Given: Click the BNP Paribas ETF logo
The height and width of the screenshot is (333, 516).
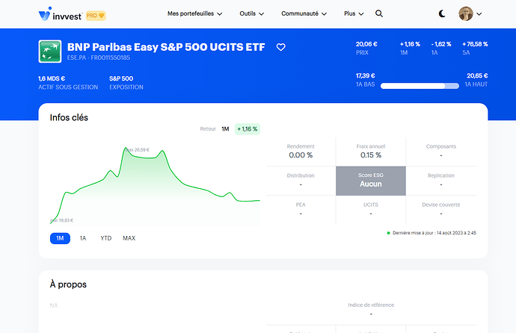Looking at the screenshot, I should pos(49,52).
